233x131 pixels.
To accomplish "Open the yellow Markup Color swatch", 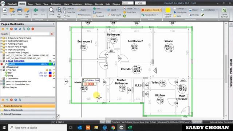I will pos(168,10).
